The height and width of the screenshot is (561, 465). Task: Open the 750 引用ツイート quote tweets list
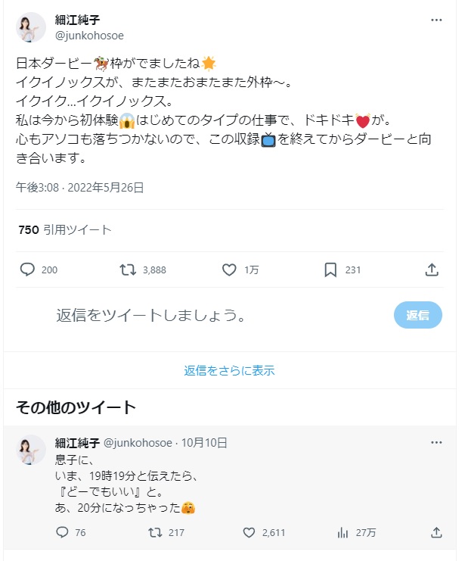point(64,229)
